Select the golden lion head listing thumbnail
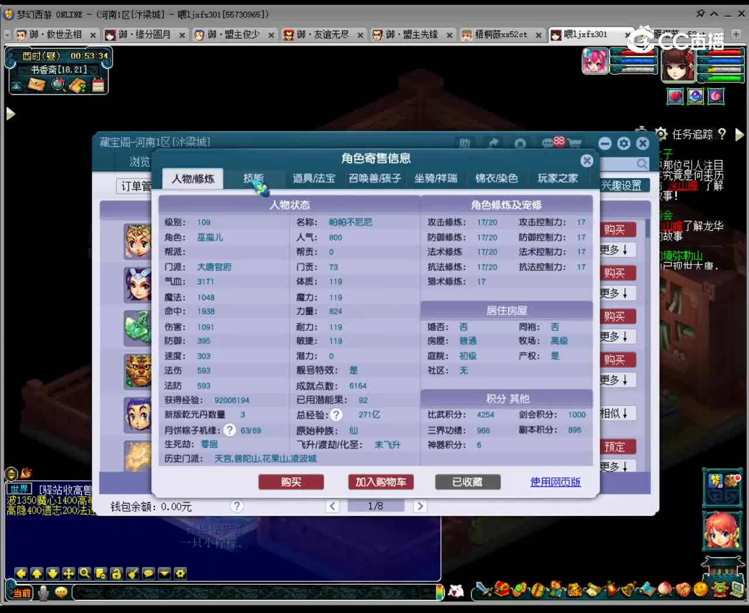749x613 pixels. click(138, 371)
